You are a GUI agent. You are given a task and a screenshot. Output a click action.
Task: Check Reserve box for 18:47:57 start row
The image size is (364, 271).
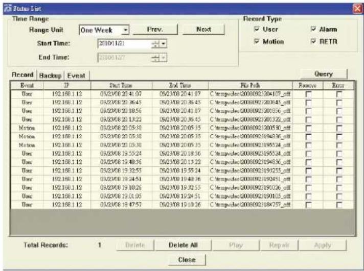pos(308,205)
